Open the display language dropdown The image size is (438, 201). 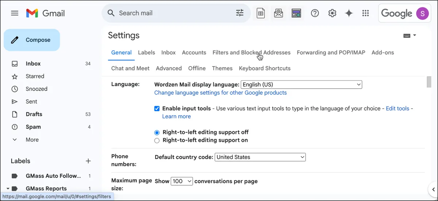(301, 85)
